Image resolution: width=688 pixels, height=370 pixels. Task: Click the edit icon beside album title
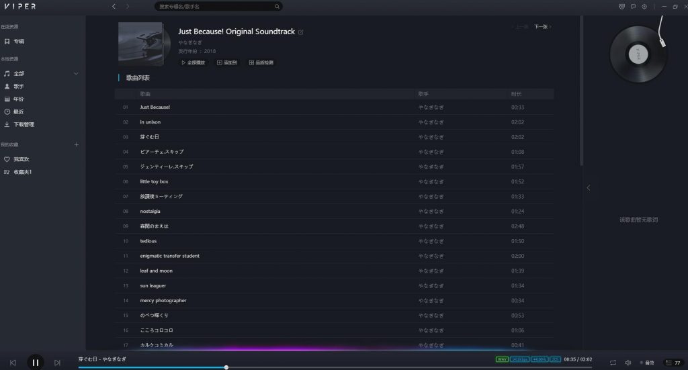pyautogui.click(x=300, y=32)
